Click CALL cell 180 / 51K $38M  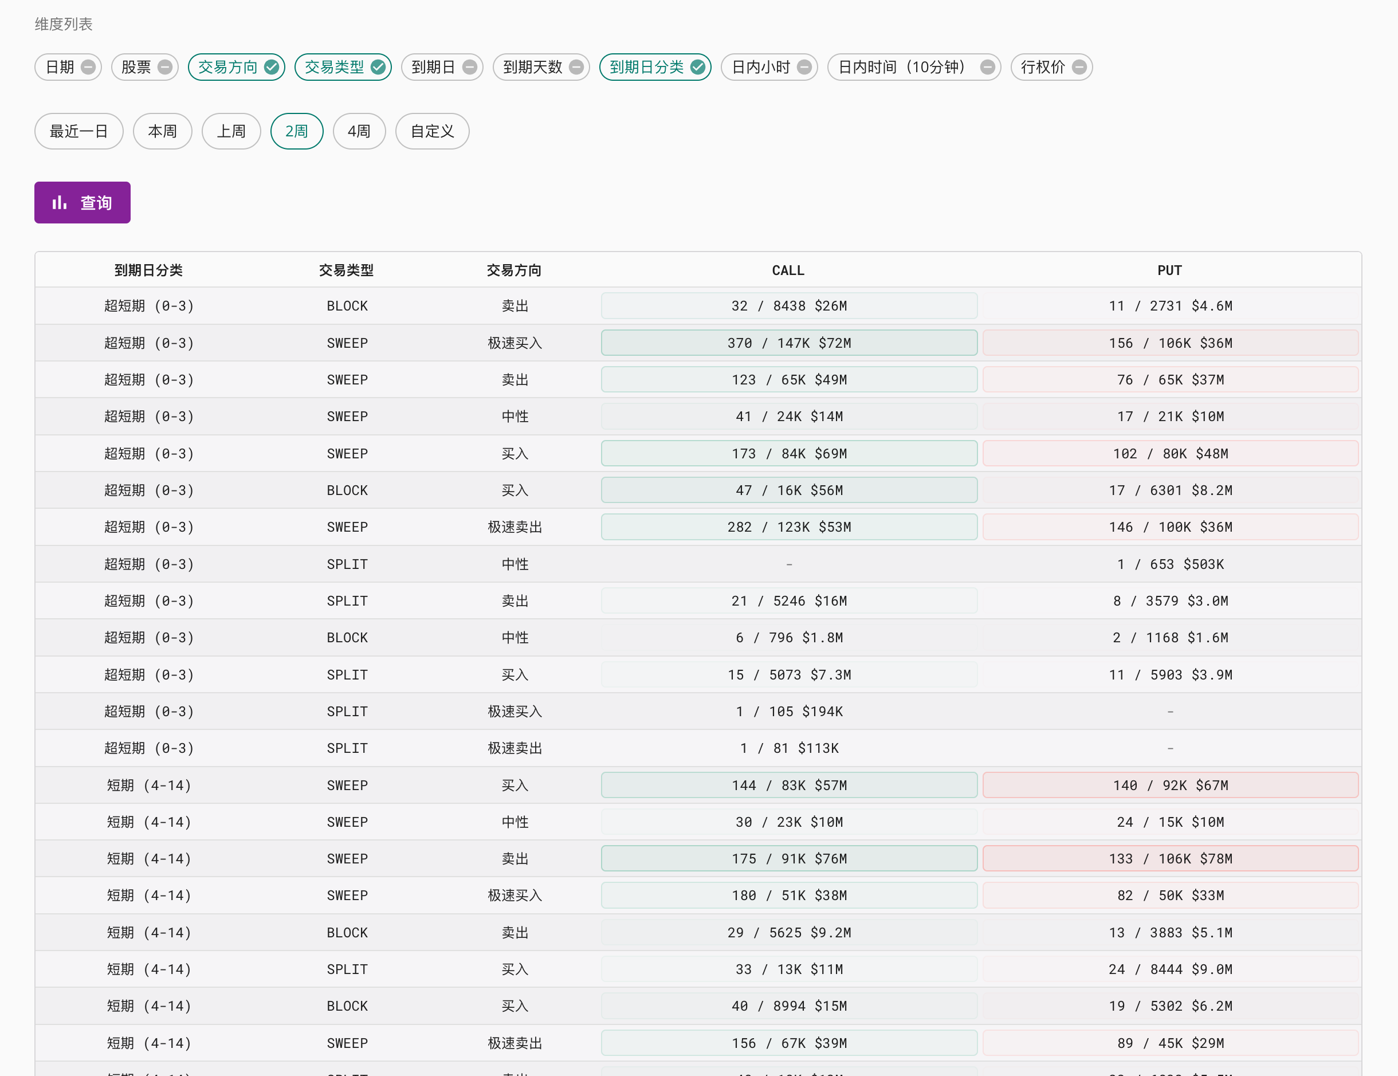tap(790, 896)
